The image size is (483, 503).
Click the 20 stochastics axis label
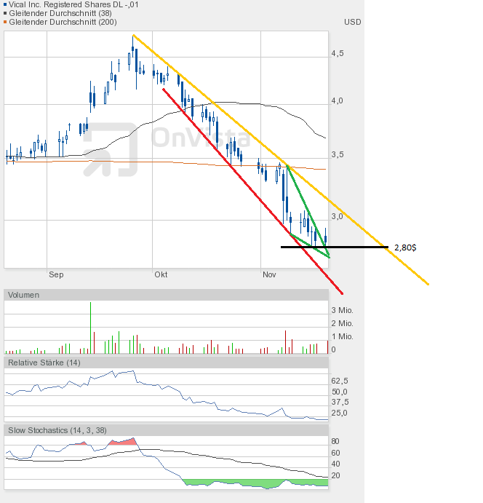(335, 475)
